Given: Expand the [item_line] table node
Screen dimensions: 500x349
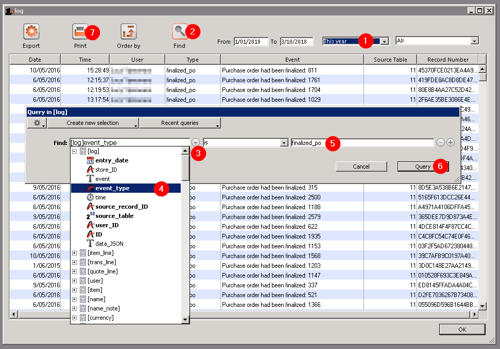Looking at the screenshot, I should coord(75,253).
